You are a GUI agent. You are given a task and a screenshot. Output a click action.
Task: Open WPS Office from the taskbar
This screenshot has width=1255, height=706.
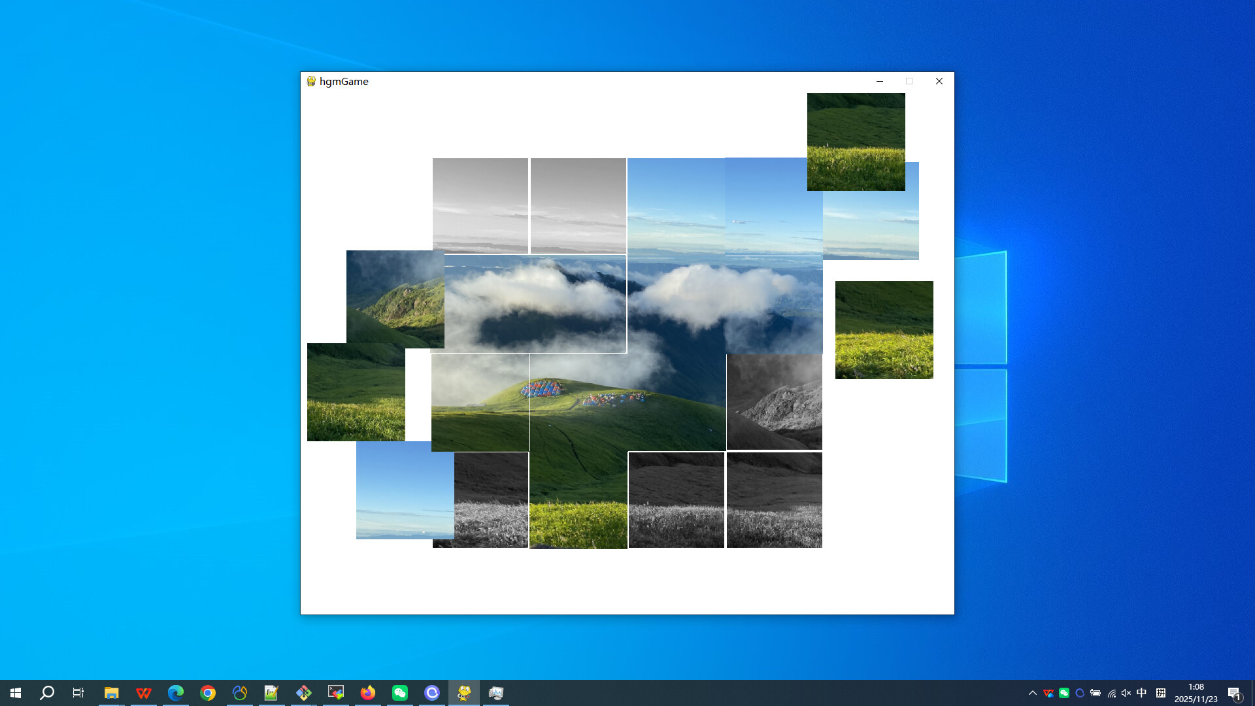coord(144,692)
